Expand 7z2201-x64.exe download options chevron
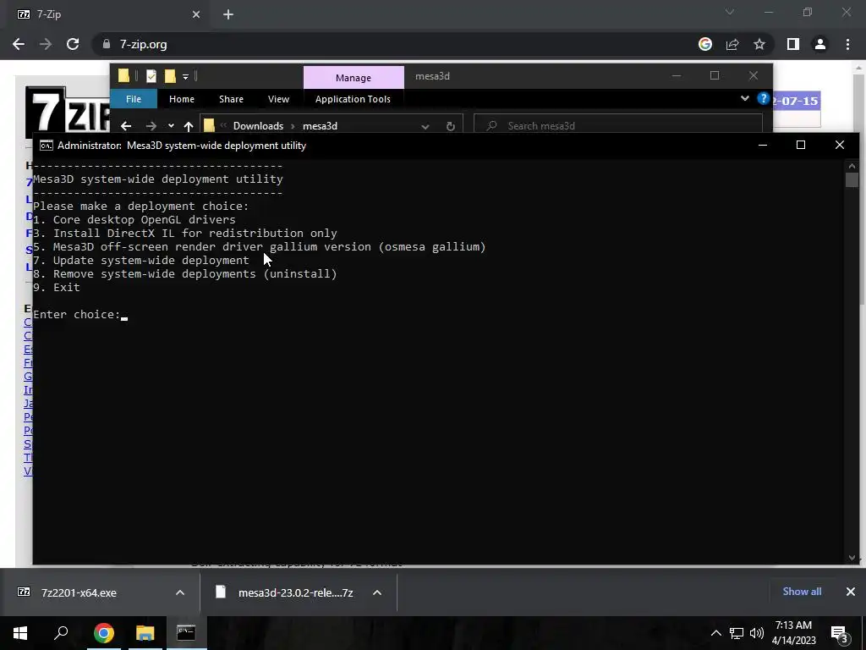Image resolution: width=866 pixels, height=650 pixels. (180, 592)
